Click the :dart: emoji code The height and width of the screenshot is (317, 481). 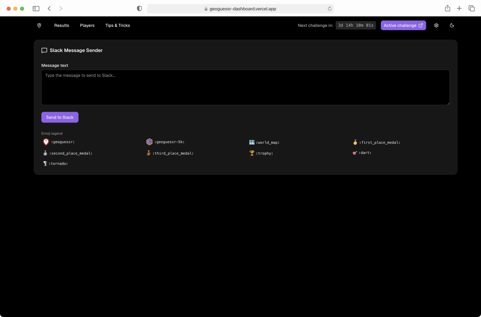coord(365,153)
